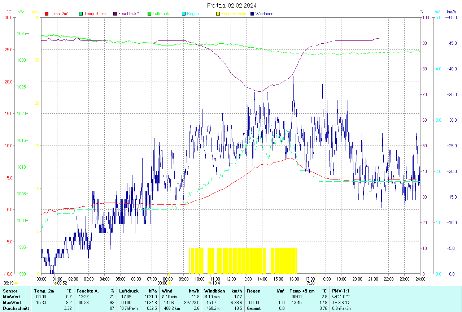Select the Luftdruck legend label
Screen dimensions: 462x312
[x=161, y=14]
